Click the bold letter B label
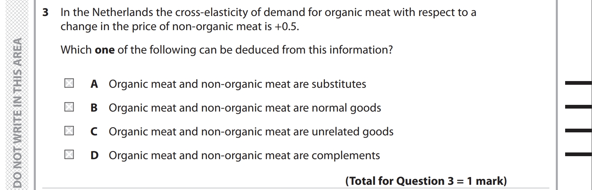Image resolution: width=592 pixels, height=190 pixels. (94, 108)
